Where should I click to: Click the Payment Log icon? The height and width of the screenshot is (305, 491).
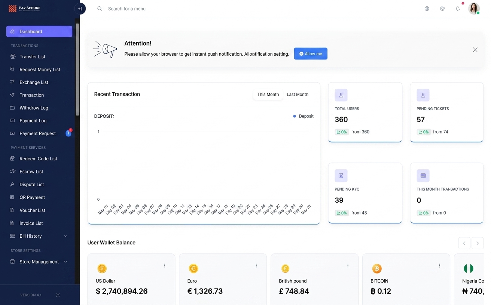[12, 120]
